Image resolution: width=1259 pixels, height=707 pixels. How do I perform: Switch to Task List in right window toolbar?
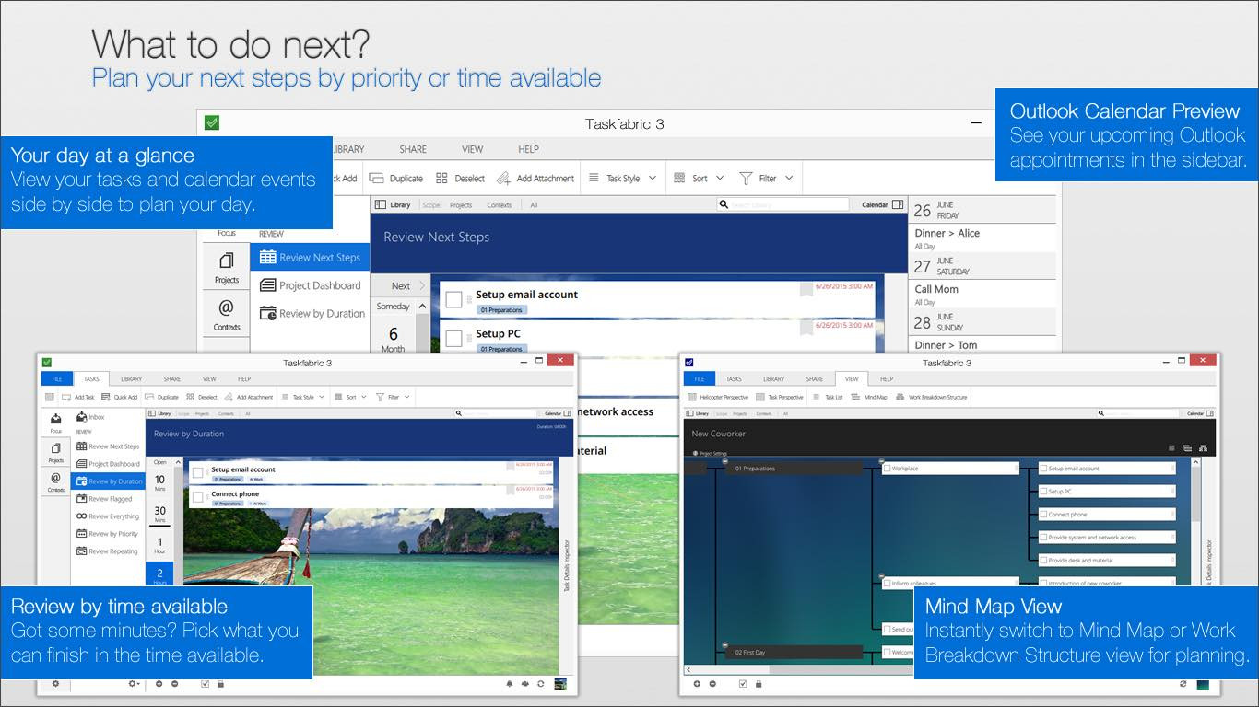pos(828,397)
